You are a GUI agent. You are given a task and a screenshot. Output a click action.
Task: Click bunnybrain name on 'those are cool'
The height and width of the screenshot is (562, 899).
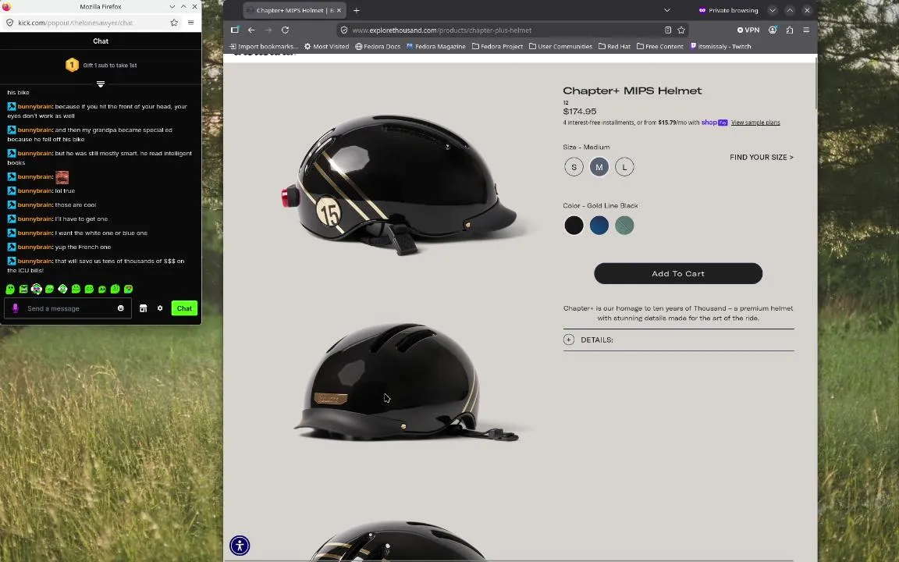pos(35,205)
